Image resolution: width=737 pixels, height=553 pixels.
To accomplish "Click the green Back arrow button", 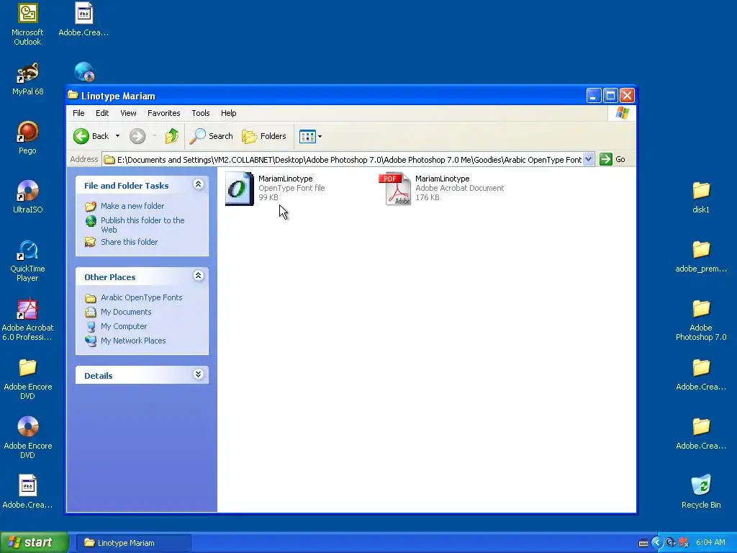I will 81,136.
